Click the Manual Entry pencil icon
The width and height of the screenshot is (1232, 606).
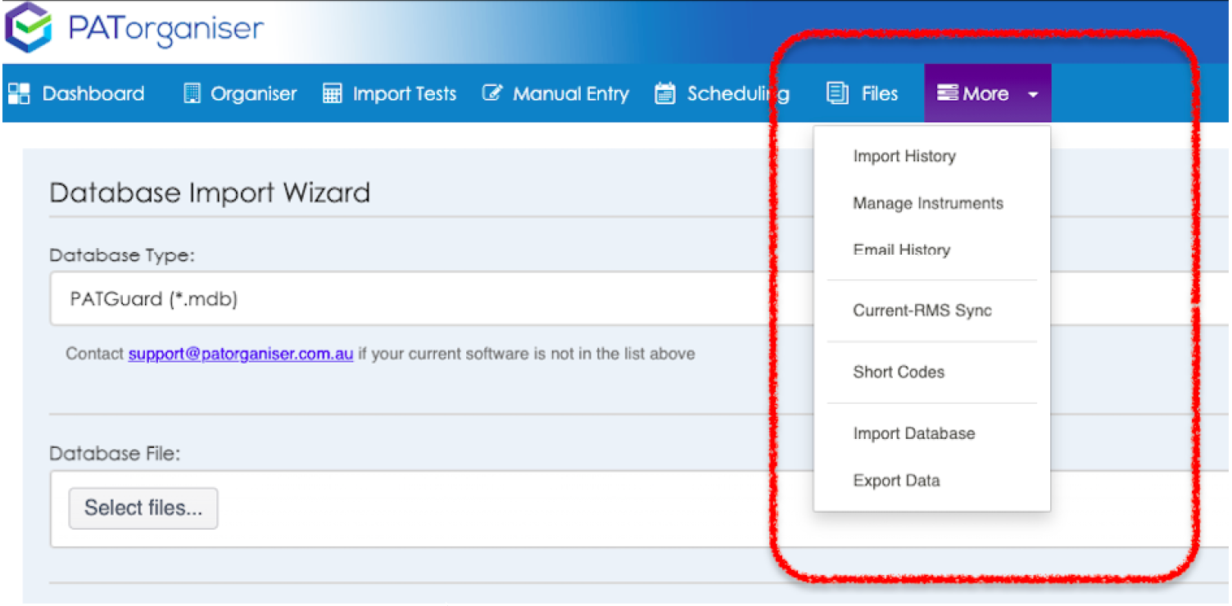point(491,93)
